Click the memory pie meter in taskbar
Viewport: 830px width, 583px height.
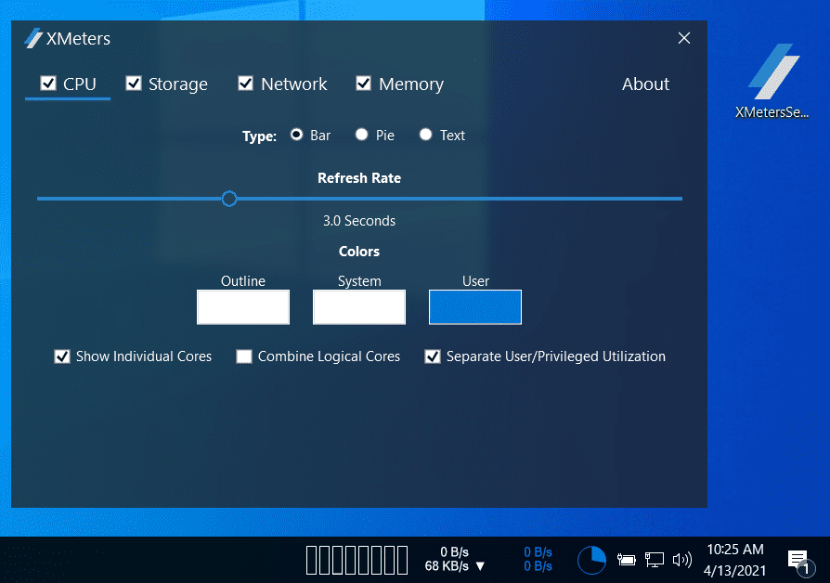[x=591, y=560]
